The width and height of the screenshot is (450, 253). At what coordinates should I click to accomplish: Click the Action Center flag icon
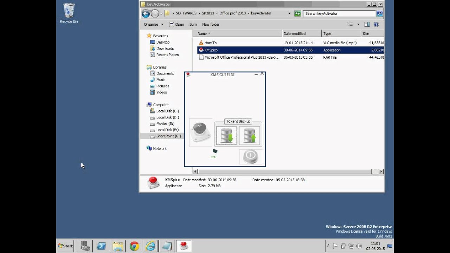pyautogui.click(x=335, y=246)
